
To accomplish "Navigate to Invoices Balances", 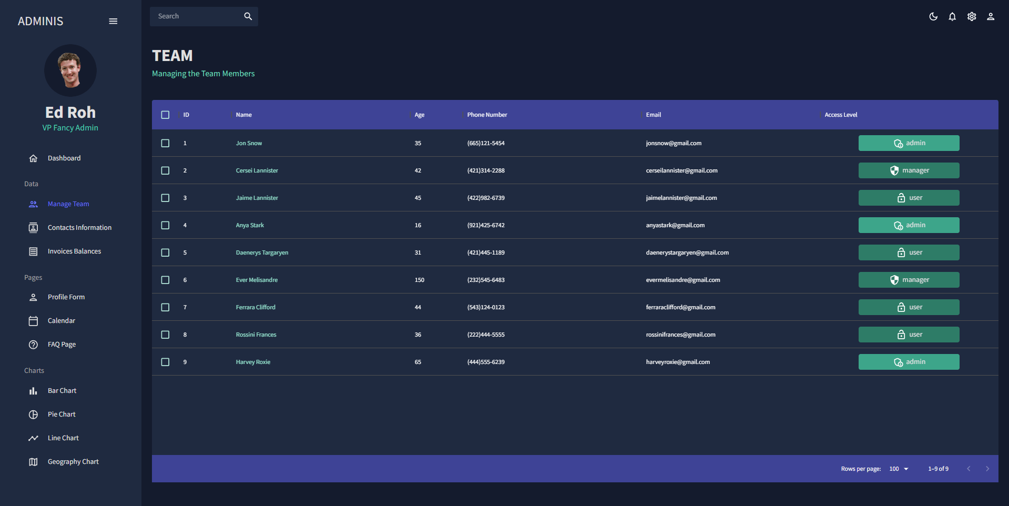I will pyautogui.click(x=74, y=251).
